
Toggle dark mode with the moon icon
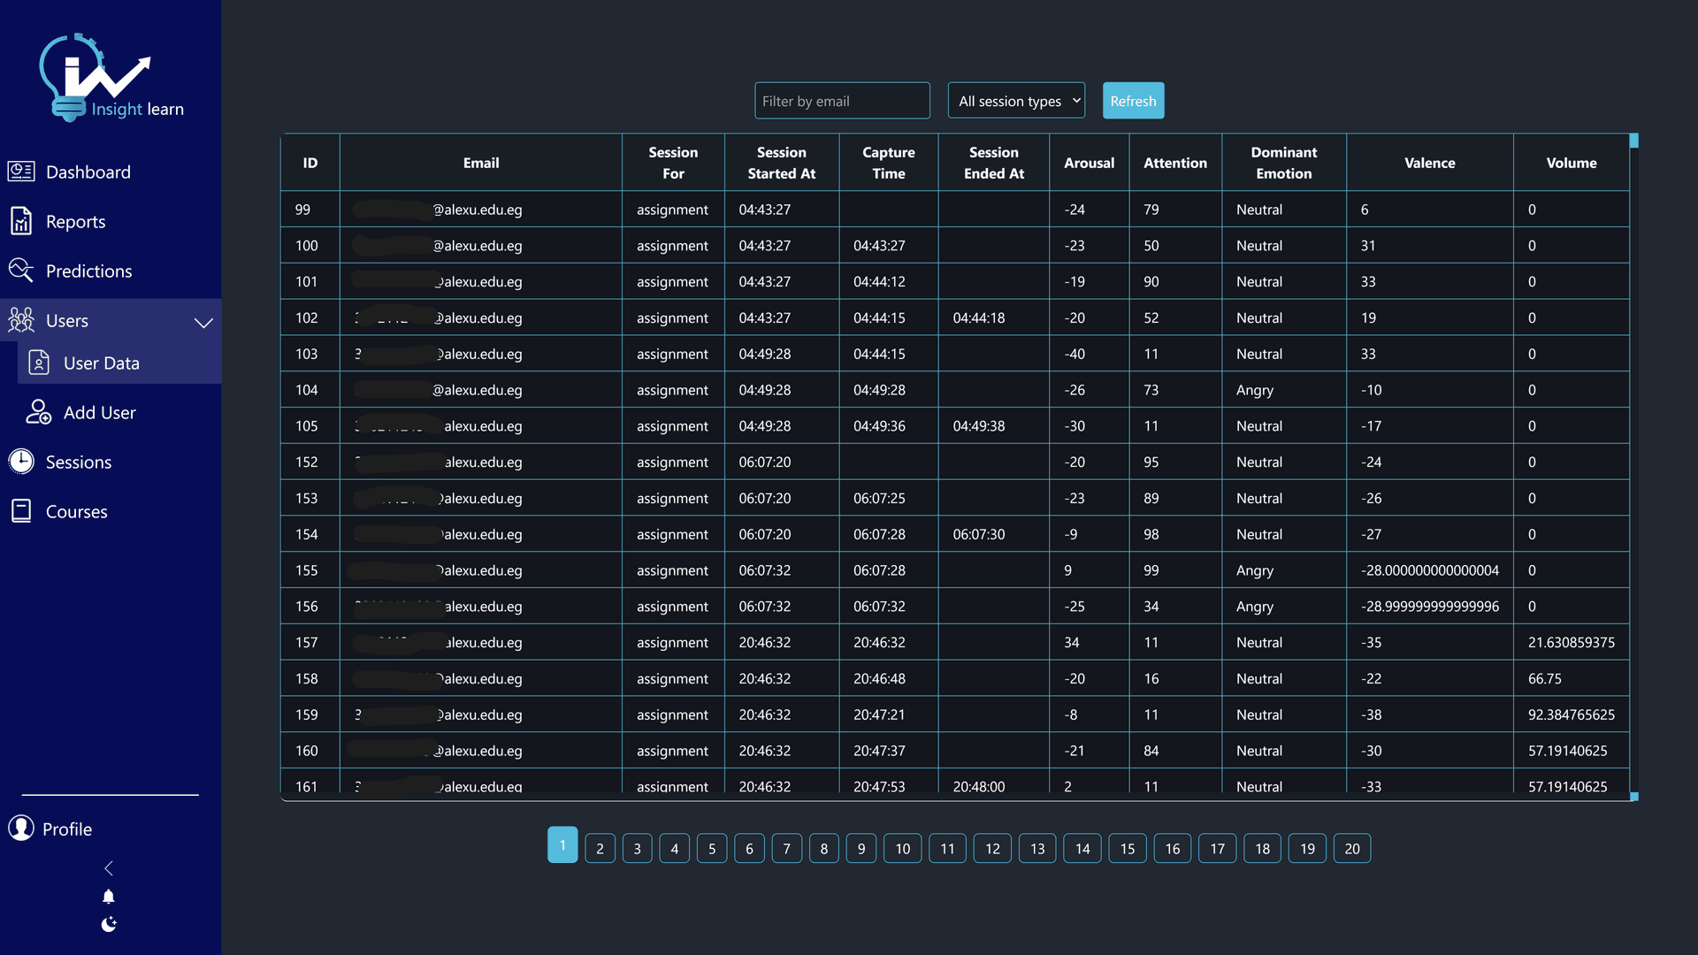click(x=109, y=924)
